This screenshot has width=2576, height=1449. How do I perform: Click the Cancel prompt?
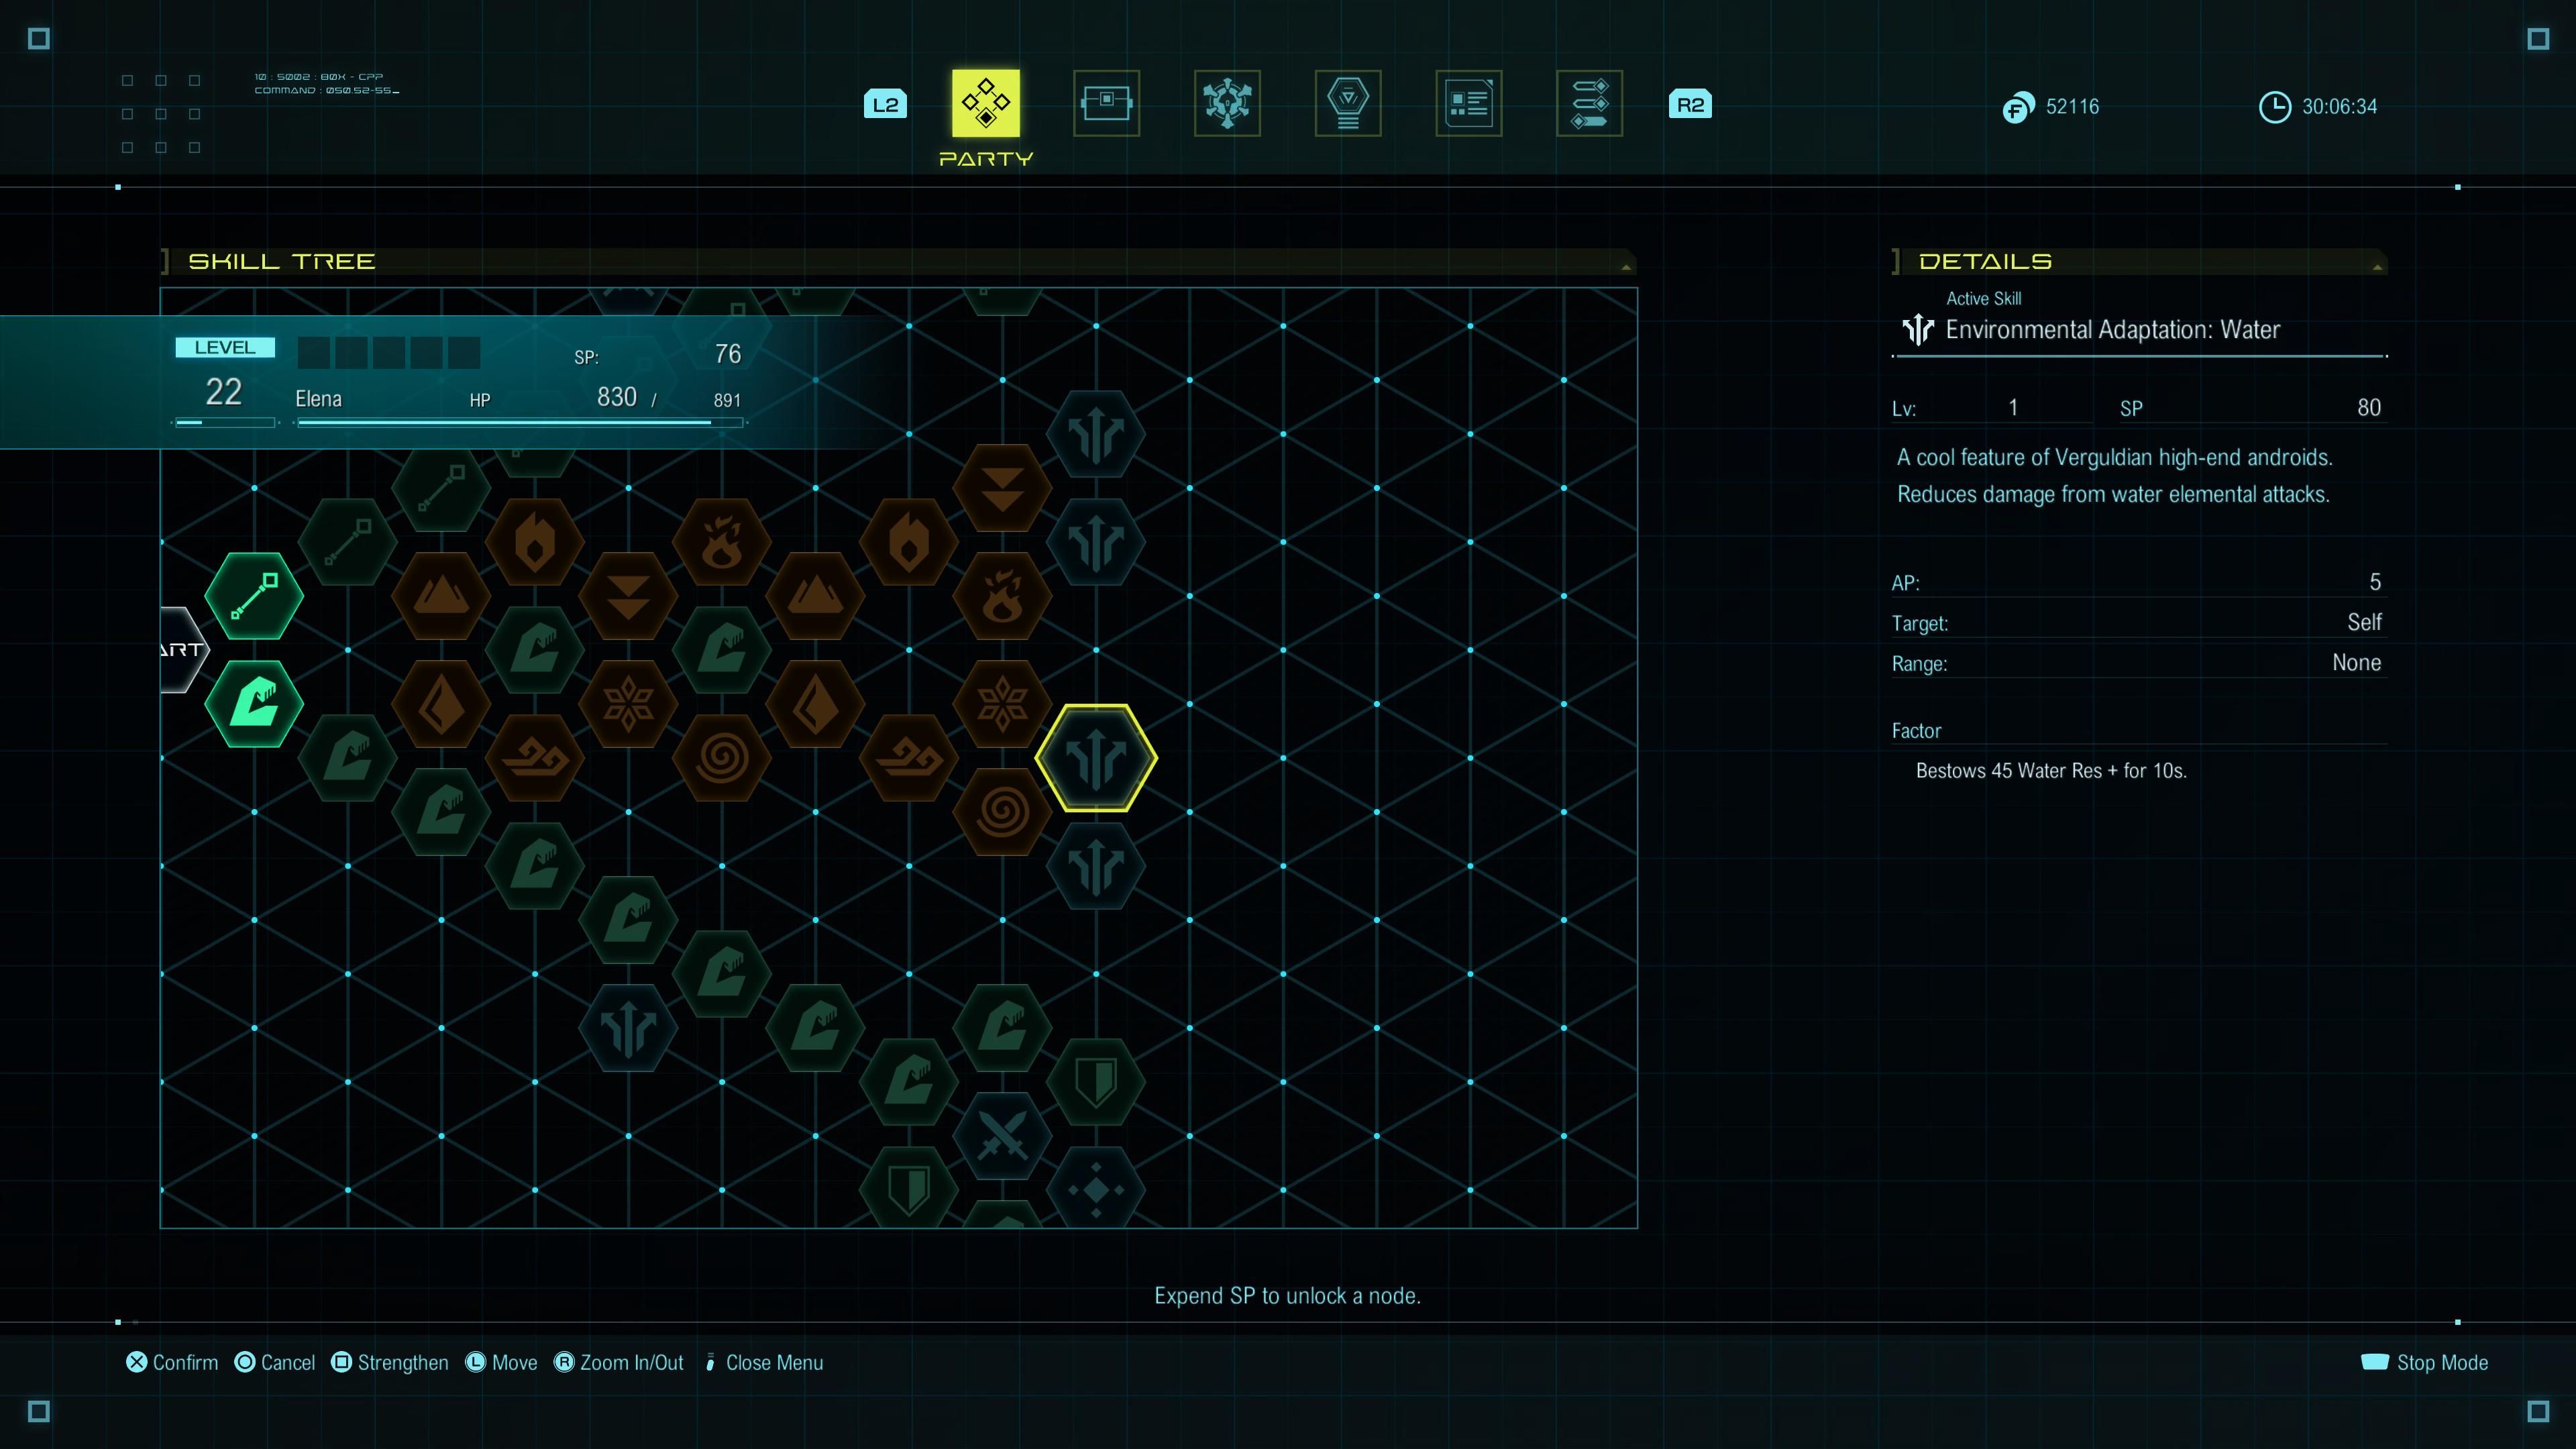(275, 1362)
